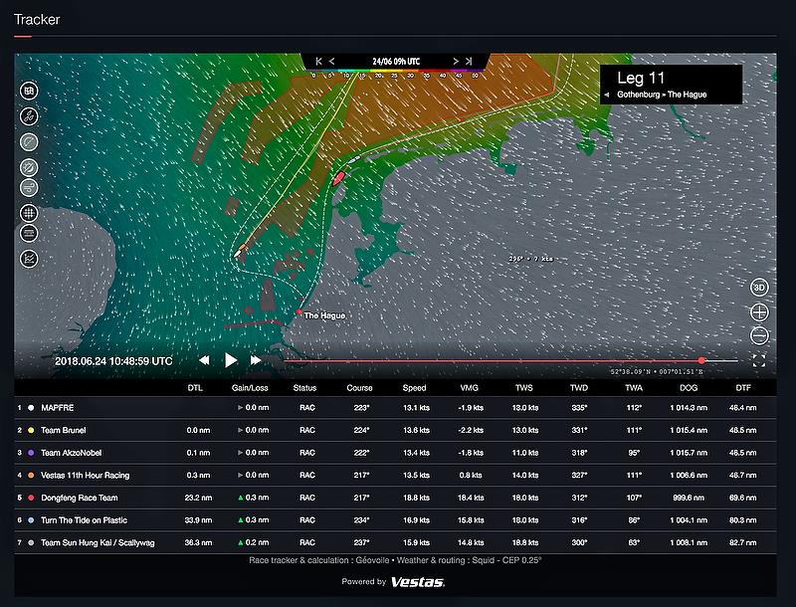Toggle the boats display icon
The image size is (796, 607).
pos(29,116)
